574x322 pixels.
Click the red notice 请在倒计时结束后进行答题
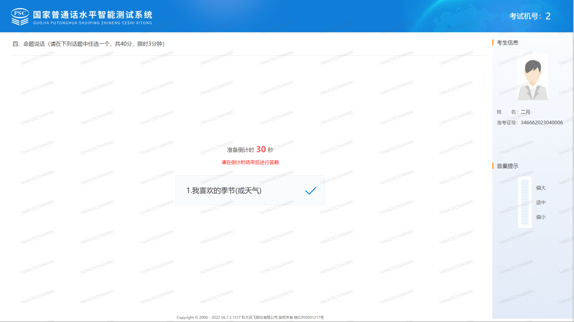(x=250, y=163)
